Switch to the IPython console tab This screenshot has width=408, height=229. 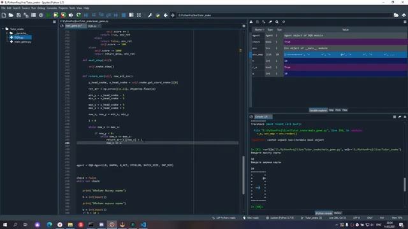tap(324, 213)
